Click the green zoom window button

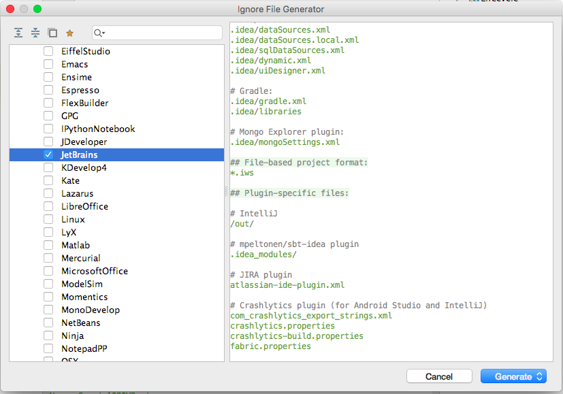pos(37,9)
